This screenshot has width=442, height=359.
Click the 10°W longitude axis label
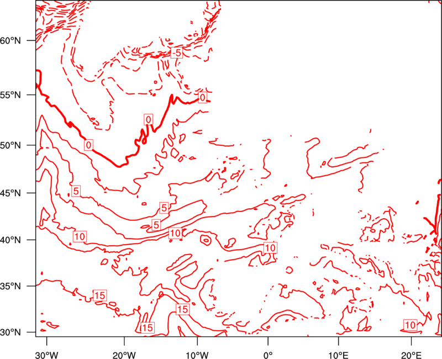(197, 355)
